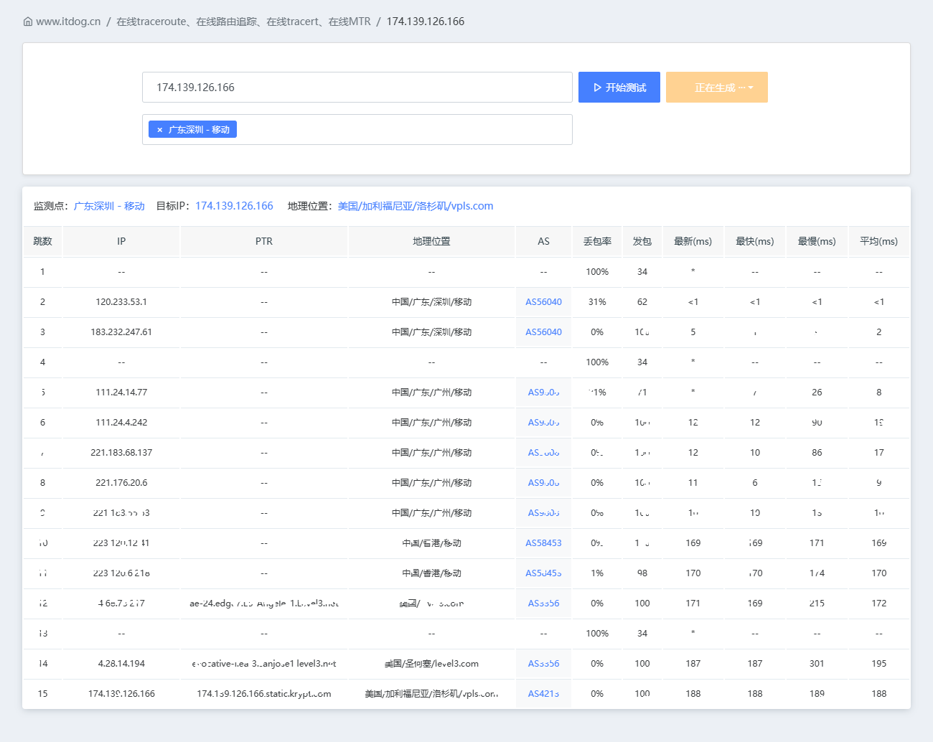933x742 pixels.
Task: Click the play icon in 开始测试 button
Action: point(597,88)
